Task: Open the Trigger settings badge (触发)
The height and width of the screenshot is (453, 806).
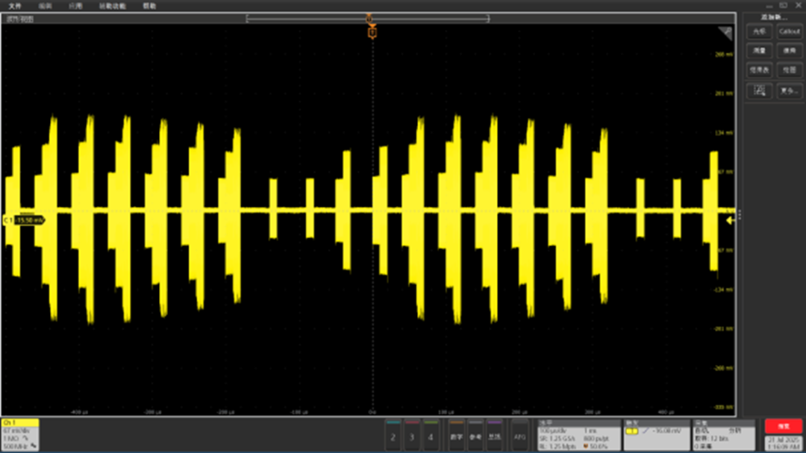Action: point(657,436)
